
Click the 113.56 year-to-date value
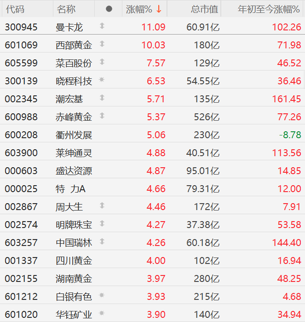287,153
